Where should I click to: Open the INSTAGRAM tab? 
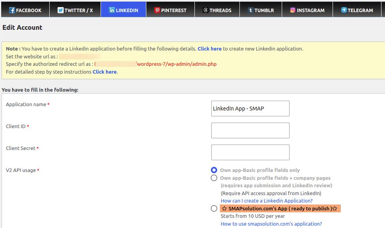click(x=308, y=9)
